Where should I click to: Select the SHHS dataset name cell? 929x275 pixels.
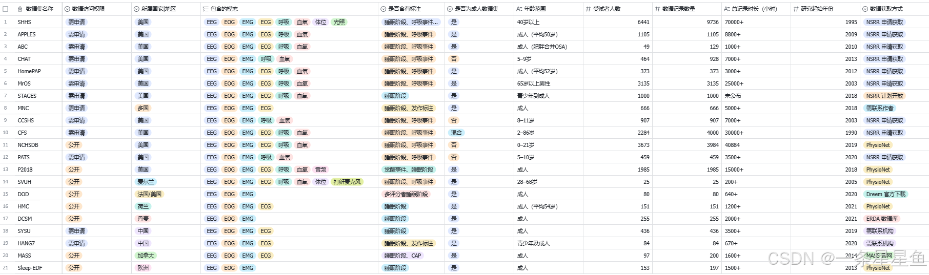pyautogui.click(x=37, y=22)
